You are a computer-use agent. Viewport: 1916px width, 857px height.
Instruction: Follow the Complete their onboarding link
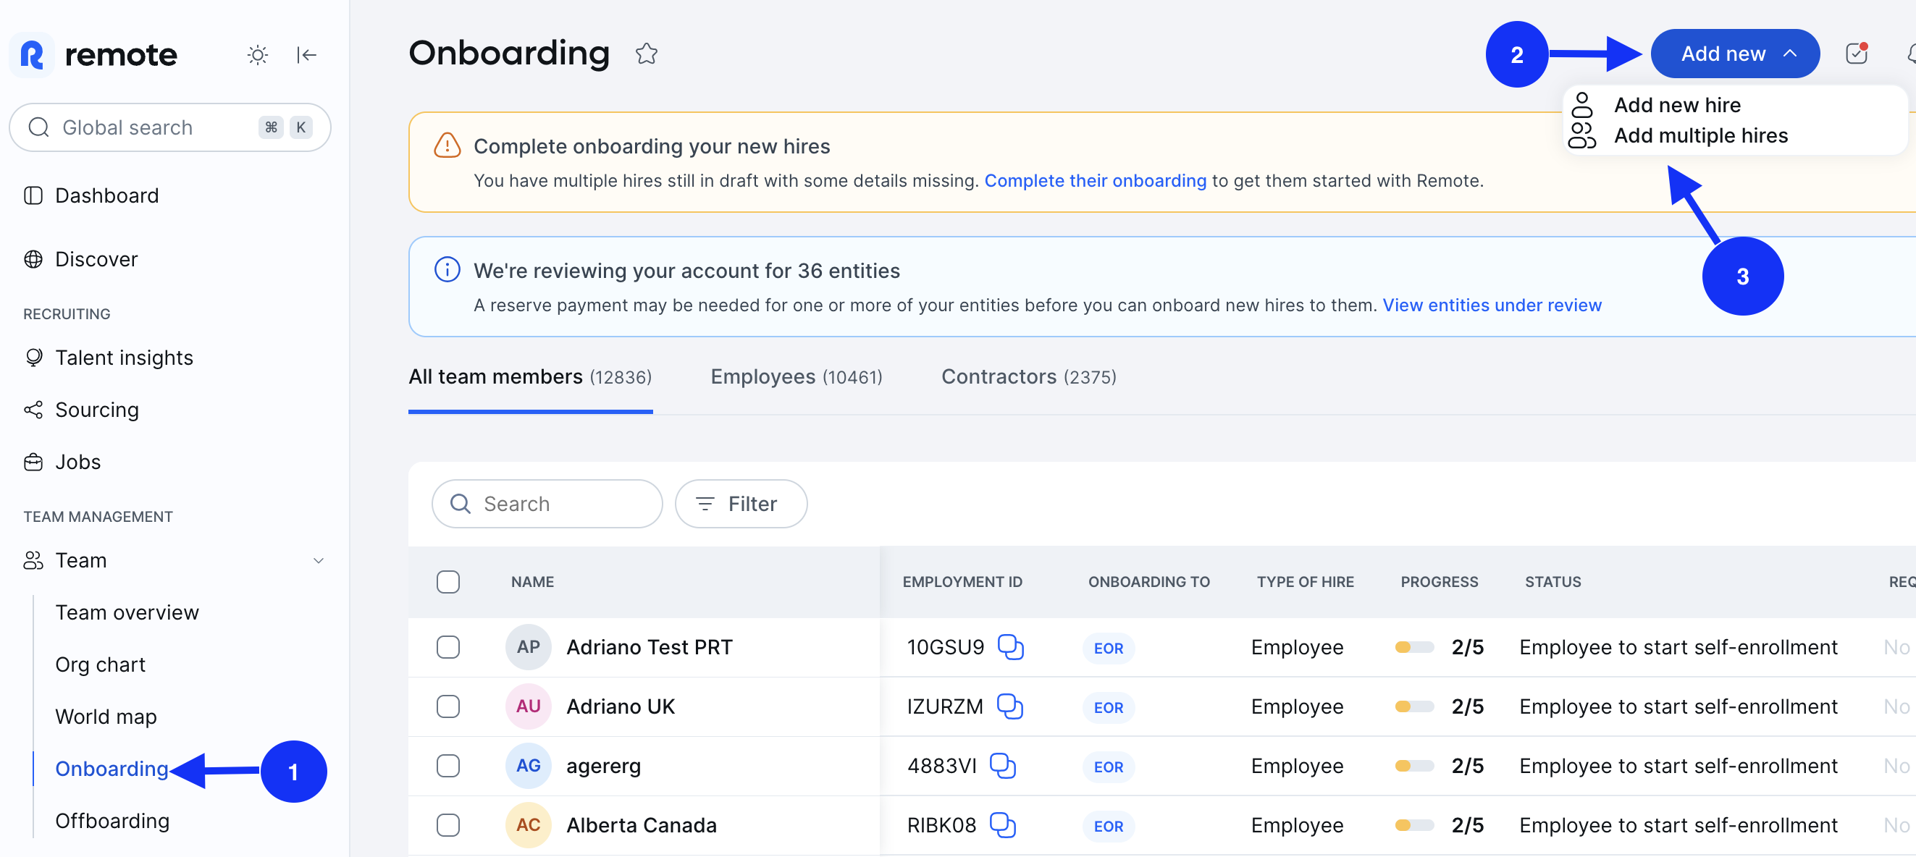pos(1095,181)
